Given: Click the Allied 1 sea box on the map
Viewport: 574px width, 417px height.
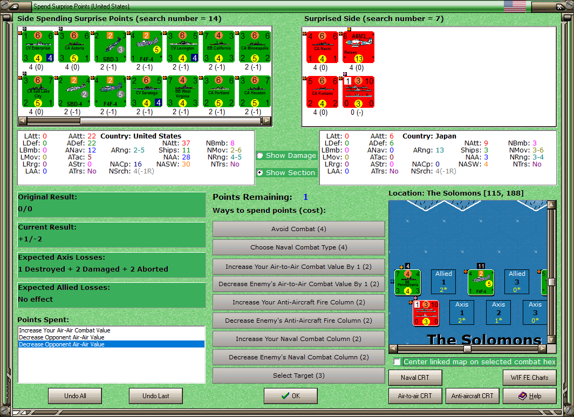Looking at the screenshot, I should coord(443,282).
